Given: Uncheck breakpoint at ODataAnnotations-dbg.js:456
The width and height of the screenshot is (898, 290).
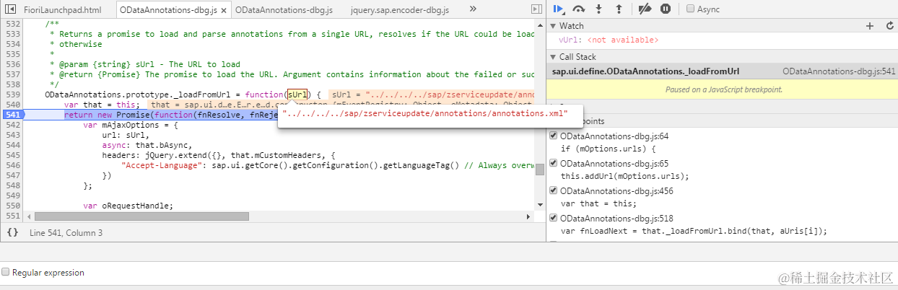Looking at the screenshot, I should coord(554,190).
